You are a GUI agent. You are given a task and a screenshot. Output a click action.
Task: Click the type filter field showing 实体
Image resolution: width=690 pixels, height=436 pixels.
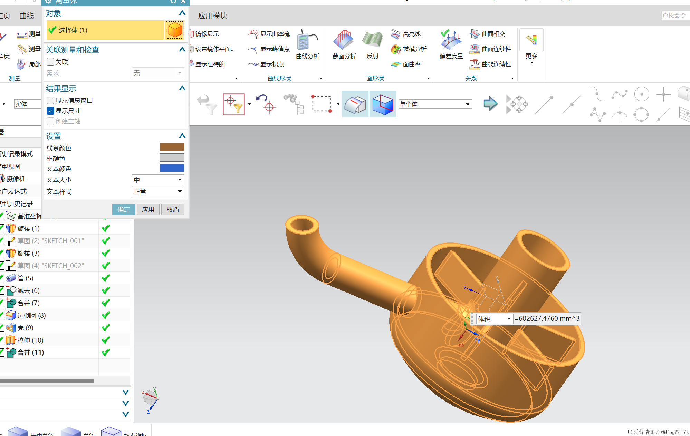tap(28, 104)
